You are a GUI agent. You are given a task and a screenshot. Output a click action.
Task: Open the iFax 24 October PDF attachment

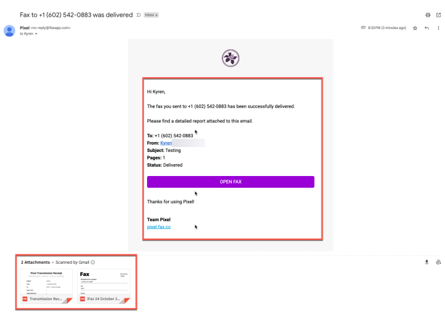point(104,287)
